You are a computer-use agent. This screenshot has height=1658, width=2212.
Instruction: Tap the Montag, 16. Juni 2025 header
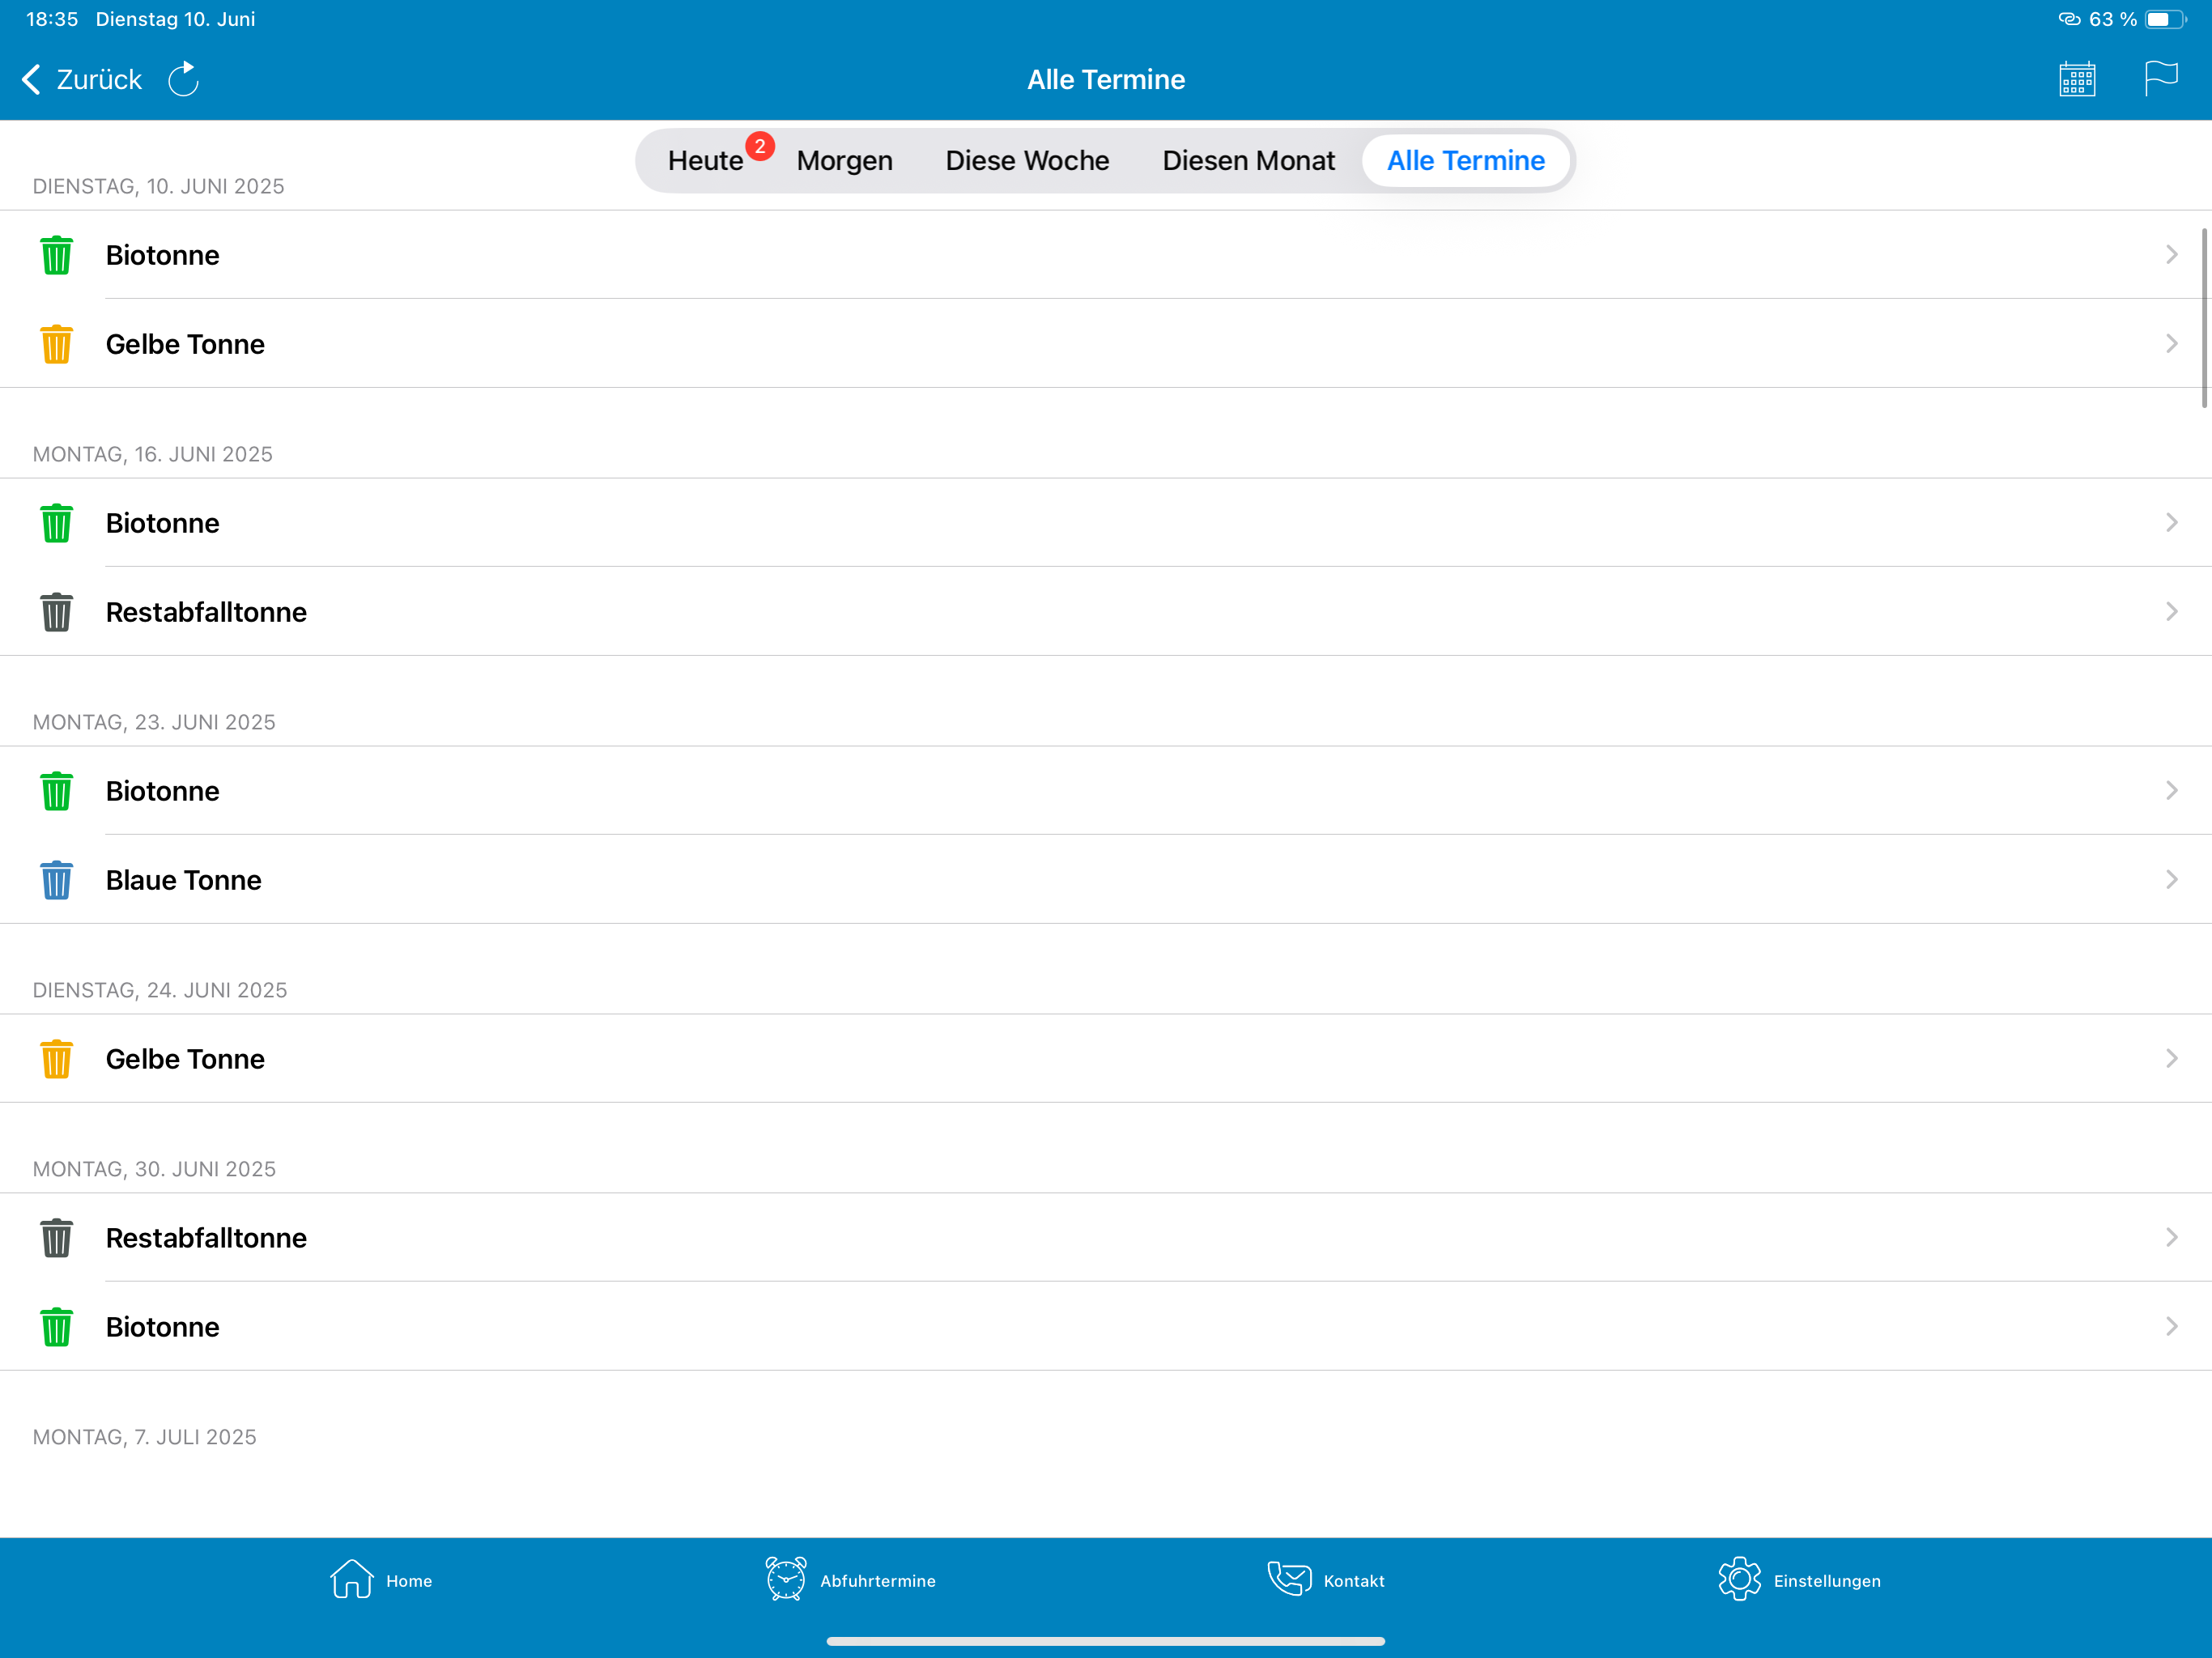[153, 454]
